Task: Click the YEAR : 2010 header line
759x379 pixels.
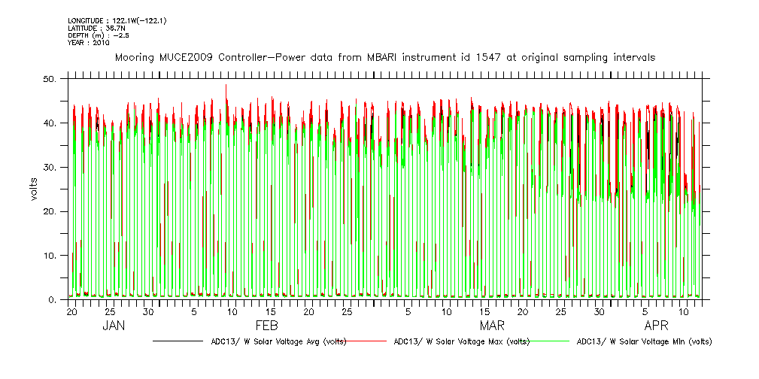Action: click(89, 43)
